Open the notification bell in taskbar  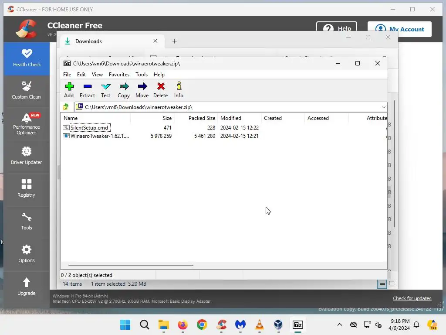point(416,325)
